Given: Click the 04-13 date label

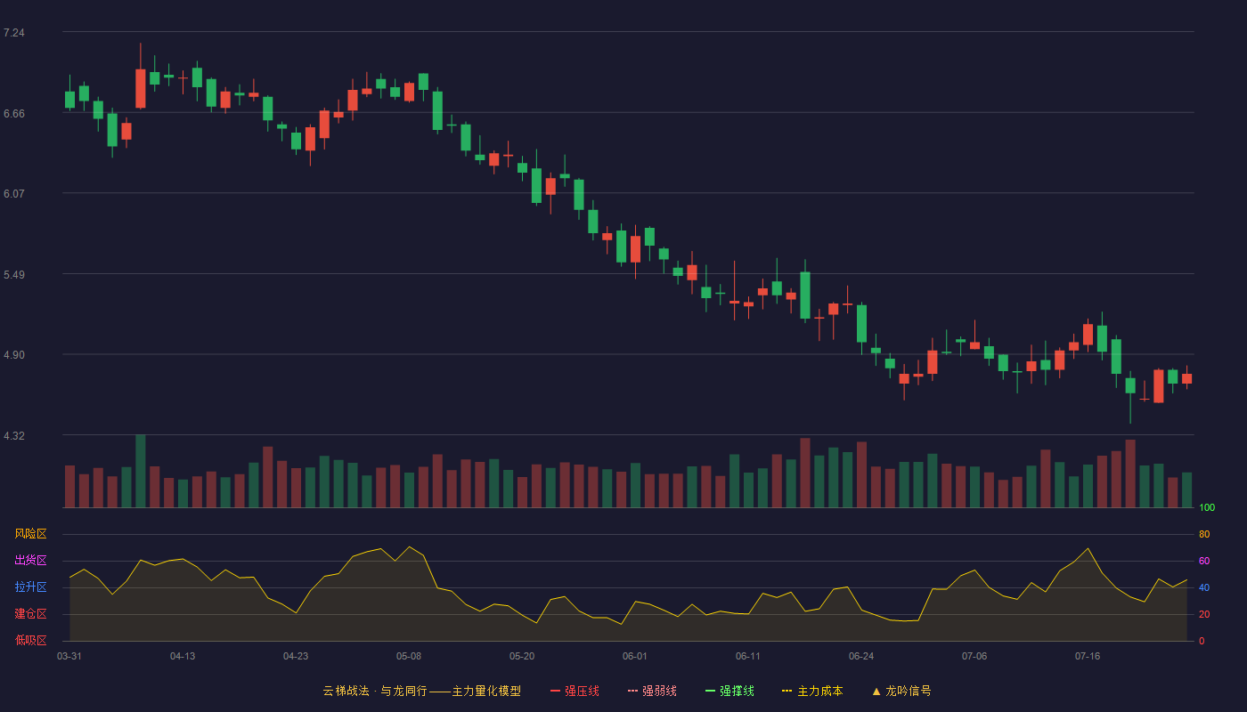Looking at the screenshot, I should tap(183, 656).
